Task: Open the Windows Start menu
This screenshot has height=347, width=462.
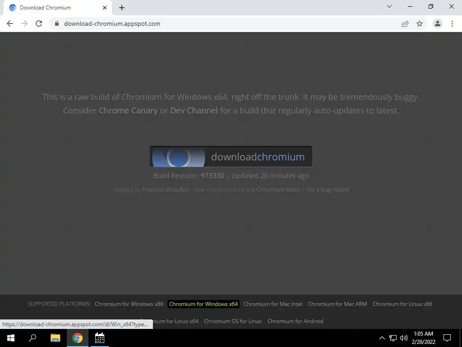Action: 11,338
